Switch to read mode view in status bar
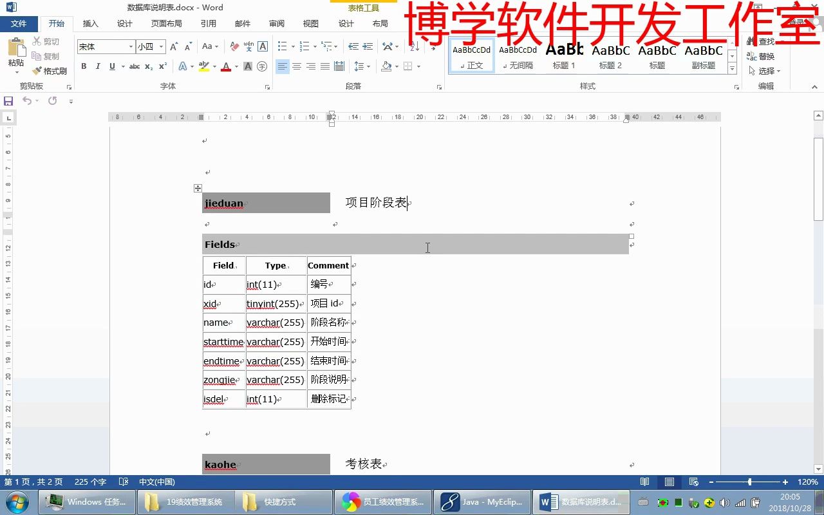The image size is (824, 515). tap(644, 482)
